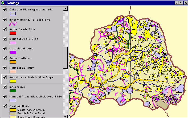The height and width of the screenshot is (118, 188).
Task: Click the Beach & Dune Sand legend text
Action: click(x=31, y=113)
